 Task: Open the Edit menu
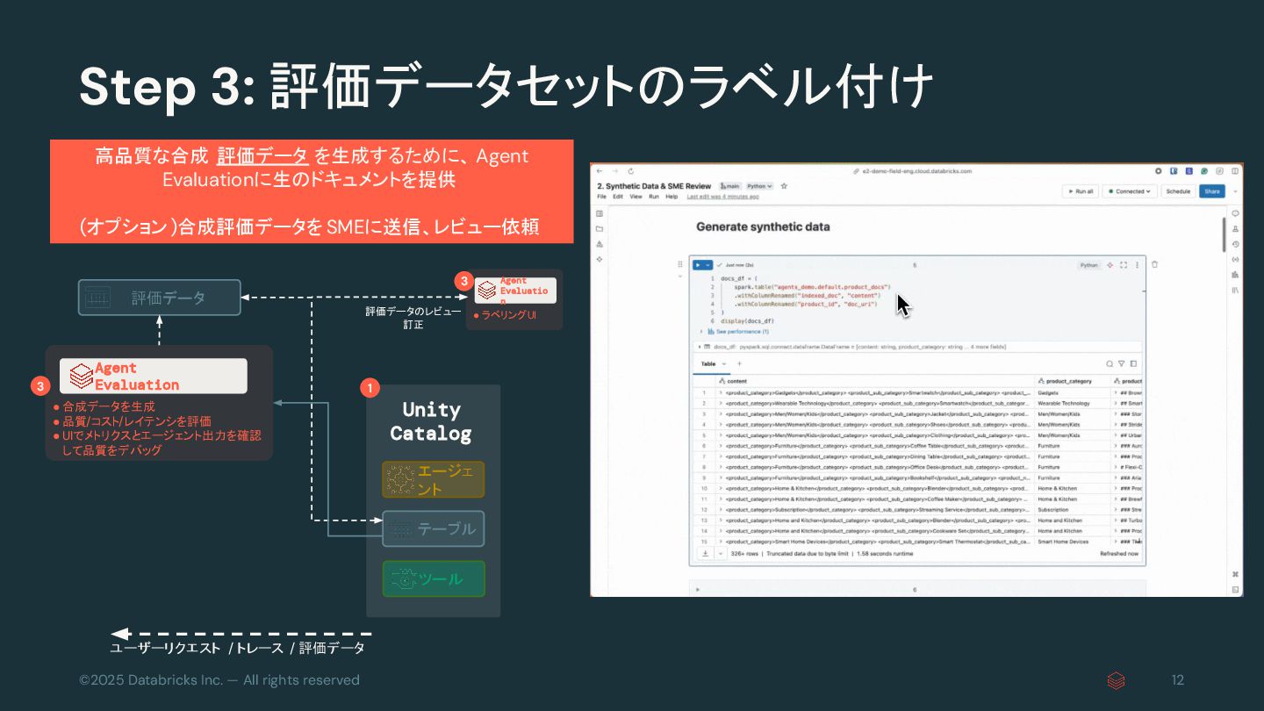coord(618,197)
